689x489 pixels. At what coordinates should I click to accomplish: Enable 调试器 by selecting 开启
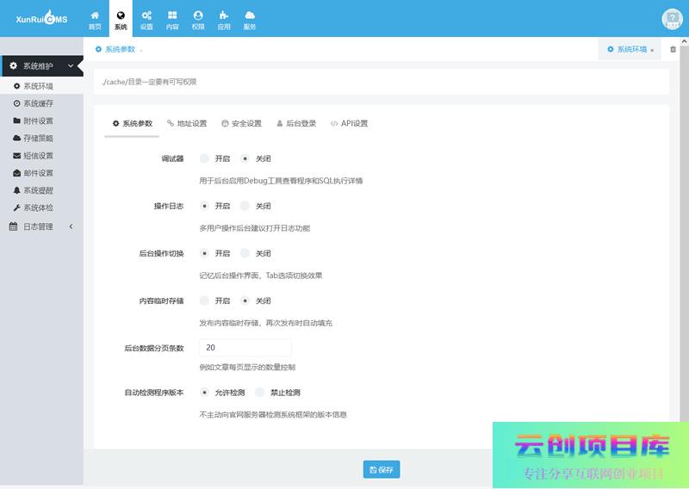click(x=204, y=158)
